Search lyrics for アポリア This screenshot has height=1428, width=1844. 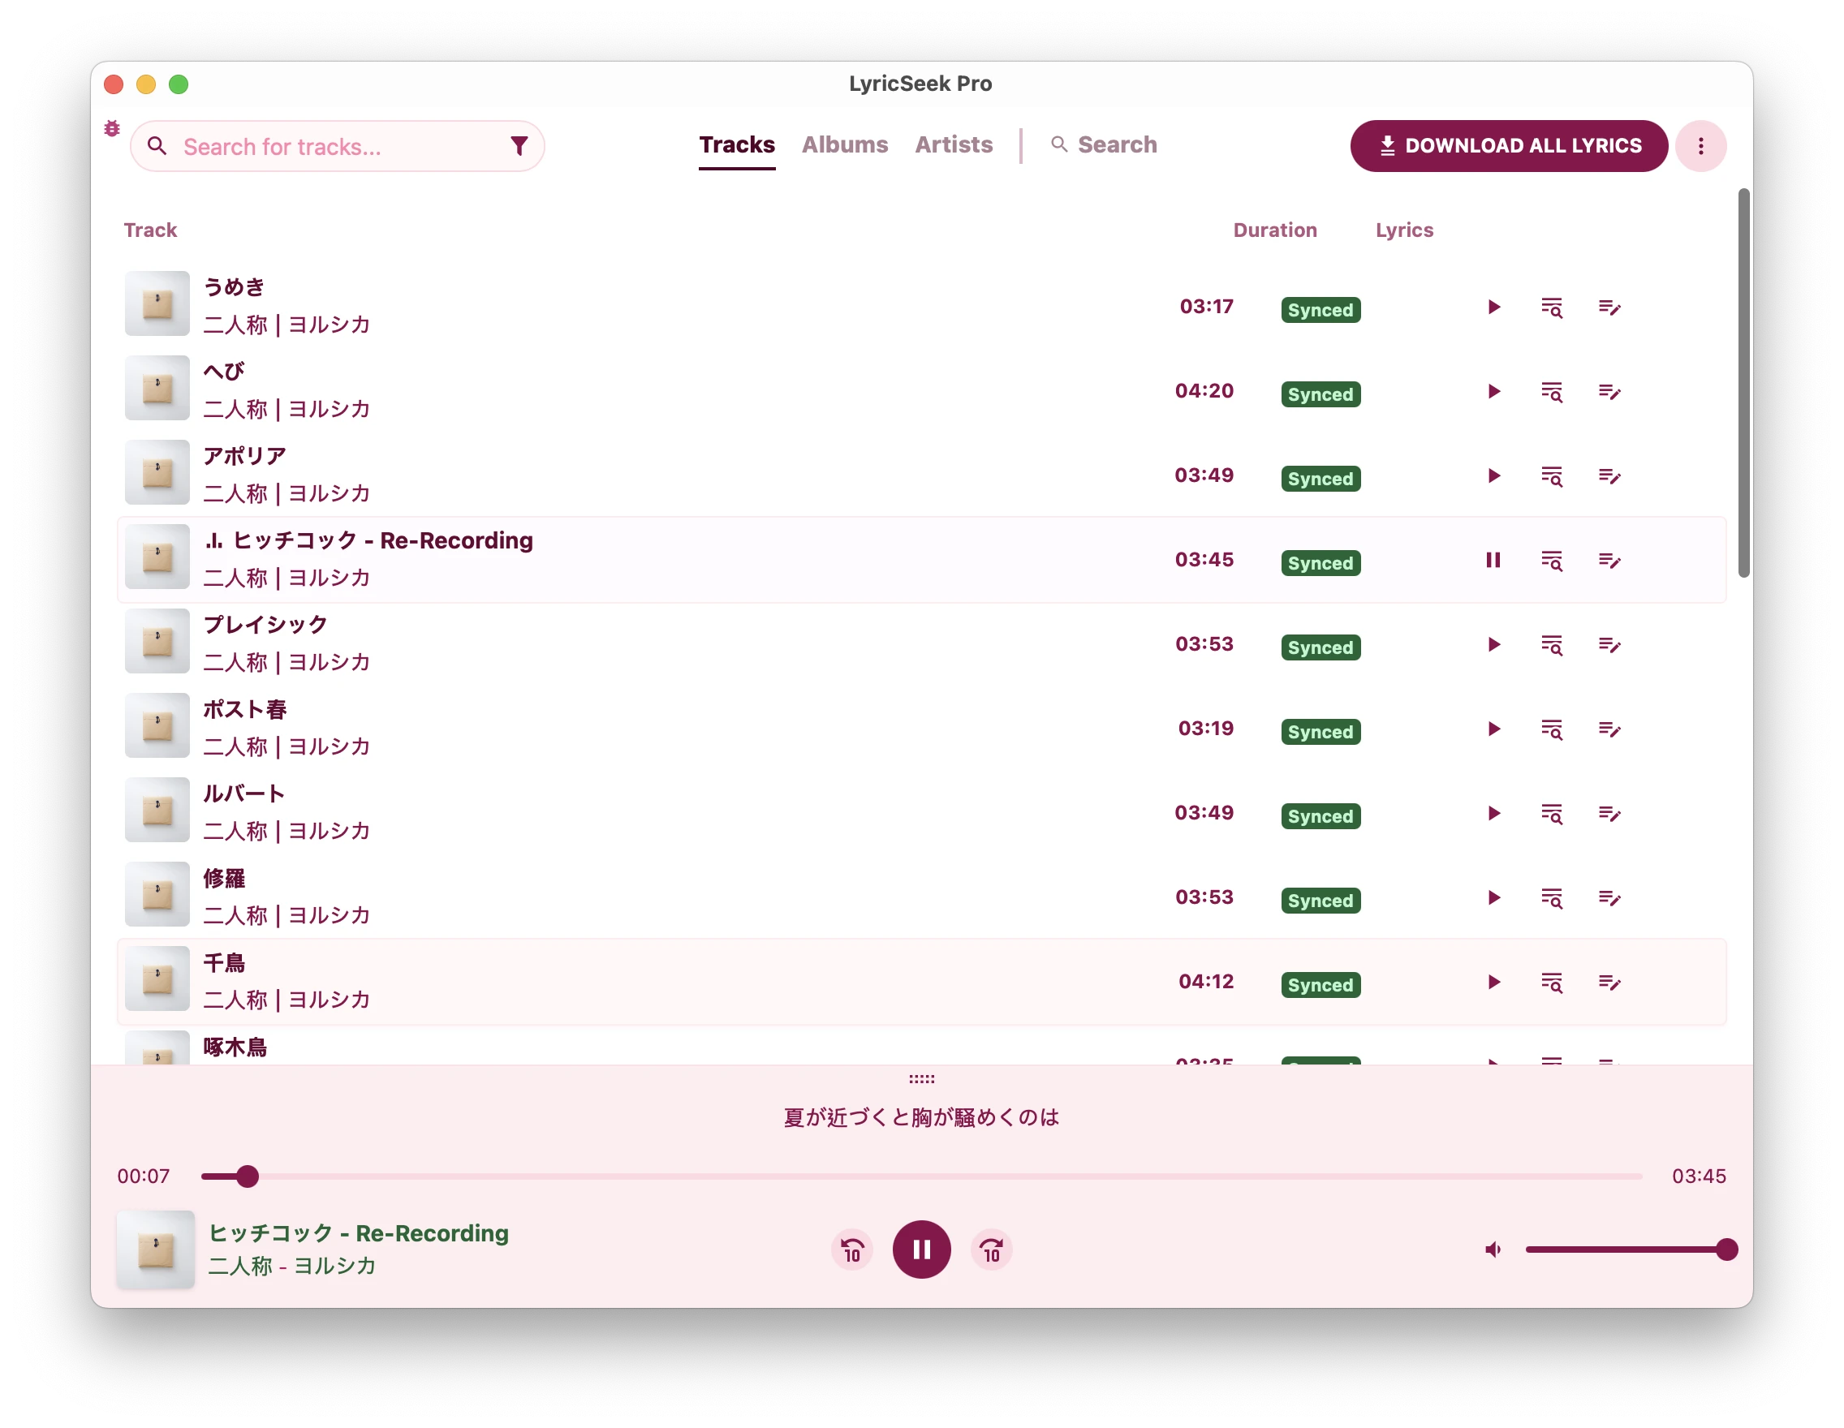click(1552, 476)
